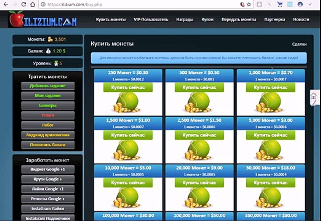321x221 pixels.
Task: Buy now the 1,000 Монет package
Action: 271,87
